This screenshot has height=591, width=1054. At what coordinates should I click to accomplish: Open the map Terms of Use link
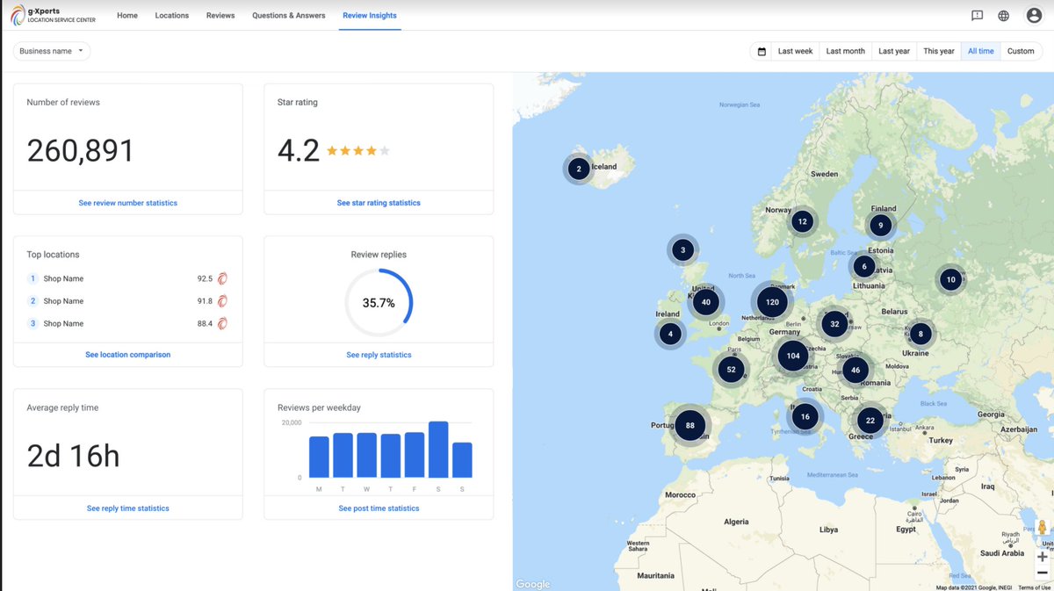pyautogui.click(x=1034, y=587)
